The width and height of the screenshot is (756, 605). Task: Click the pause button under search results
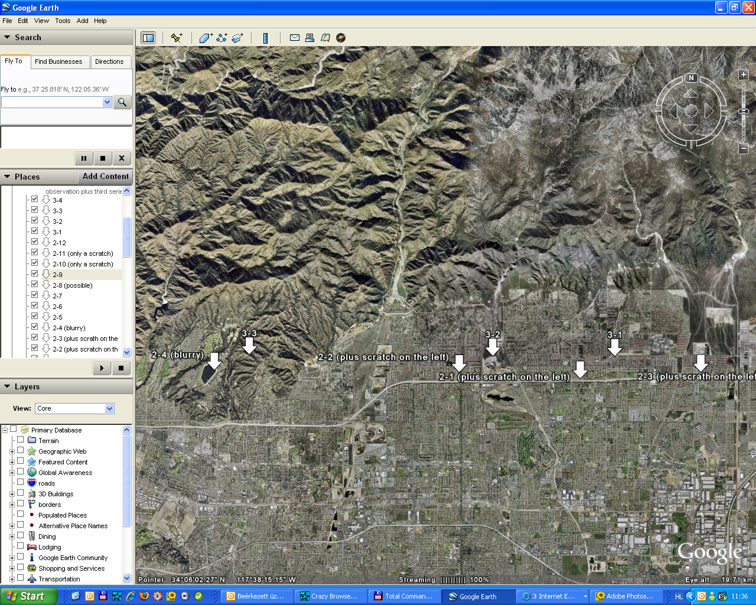(x=83, y=158)
